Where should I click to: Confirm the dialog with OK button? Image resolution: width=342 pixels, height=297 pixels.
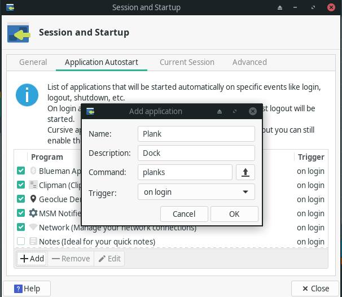coord(234,214)
